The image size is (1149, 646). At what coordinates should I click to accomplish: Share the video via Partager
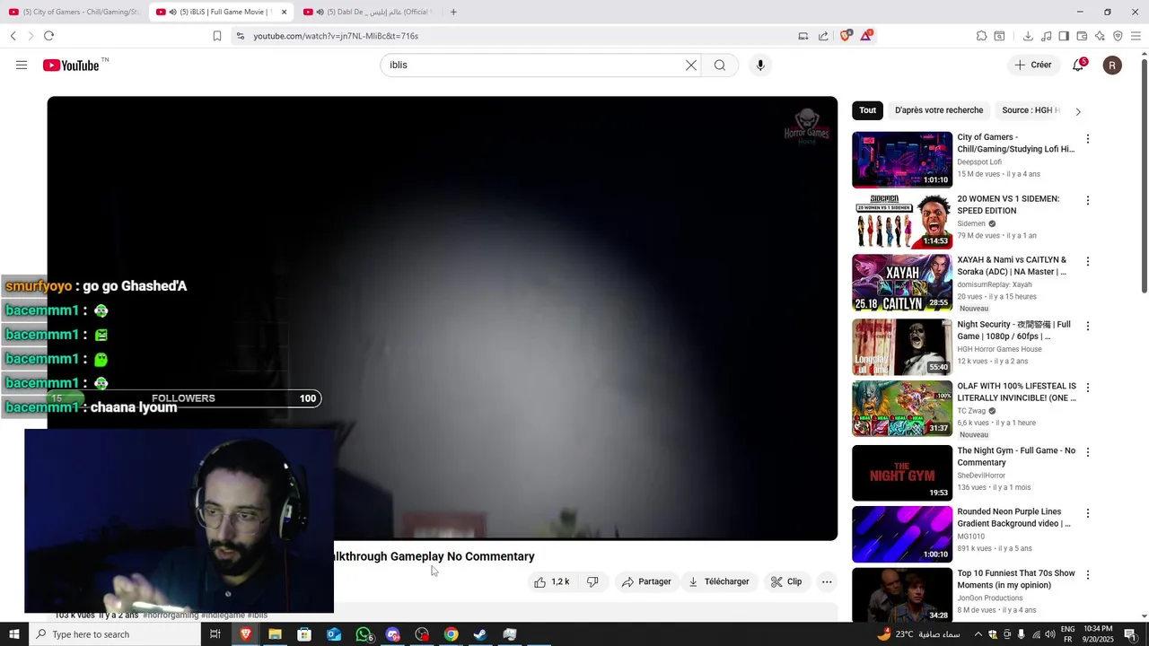point(646,582)
